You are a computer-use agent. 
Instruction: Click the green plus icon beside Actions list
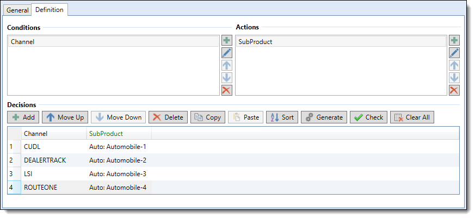tap(454, 40)
